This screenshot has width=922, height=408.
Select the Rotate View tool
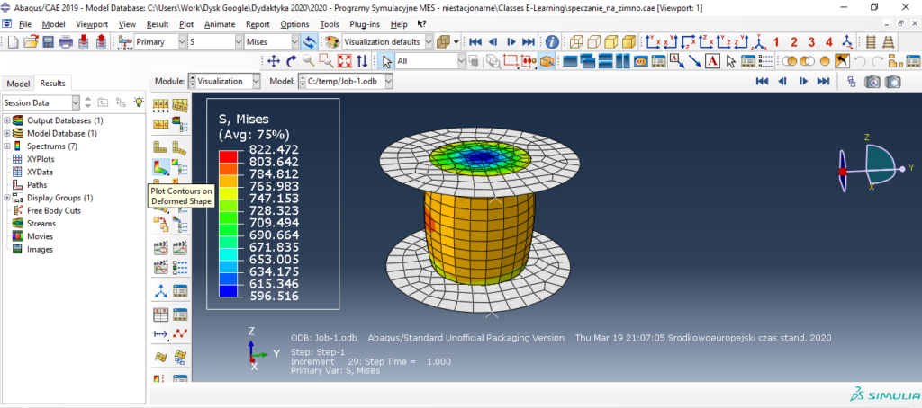[x=291, y=60]
